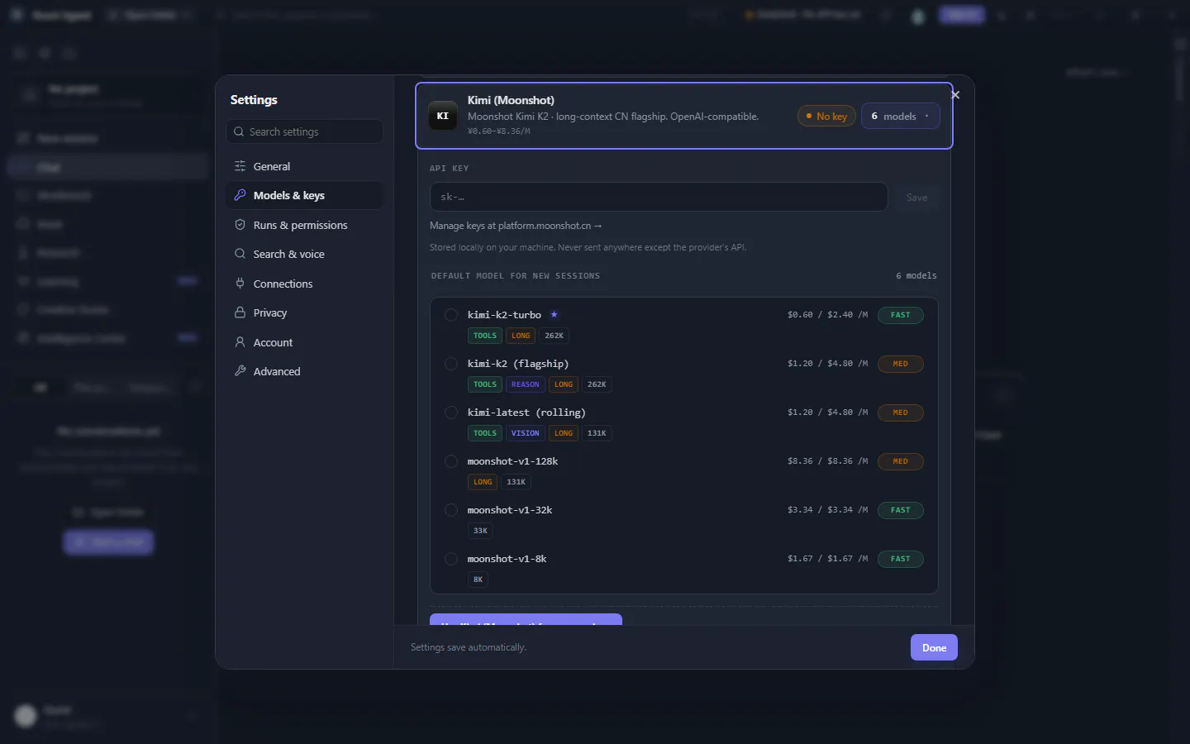Click the 8K tag under moonshot-v1-8k
This screenshot has width=1190, height=744.
[478, 579]
